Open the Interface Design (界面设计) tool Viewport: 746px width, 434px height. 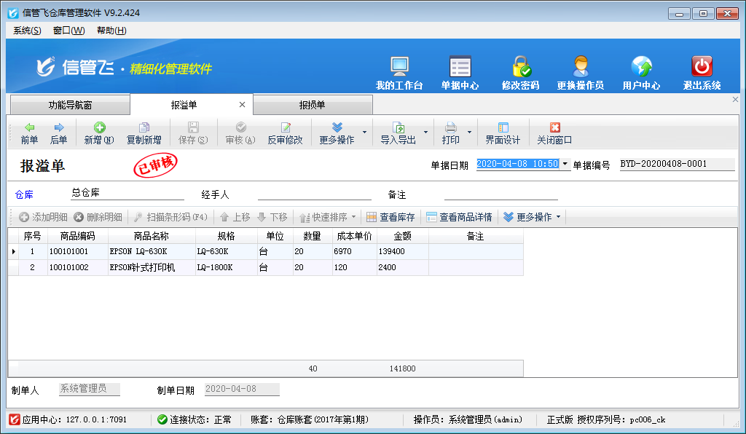(503, 133)
